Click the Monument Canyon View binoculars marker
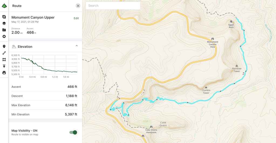The height and width of the screenshot is (143, 276). tap(213, 38)
